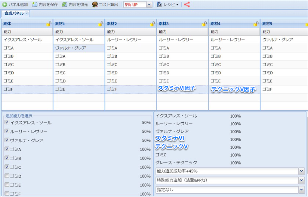Open the レシピ menu arrow
This screenshot has width=308, height=197.
point(177,5)
